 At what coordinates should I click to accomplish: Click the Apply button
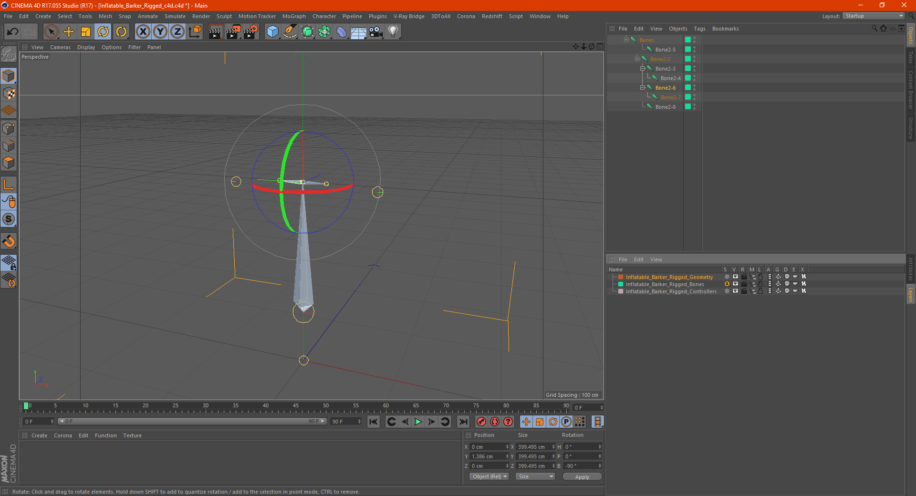(582, 476)
